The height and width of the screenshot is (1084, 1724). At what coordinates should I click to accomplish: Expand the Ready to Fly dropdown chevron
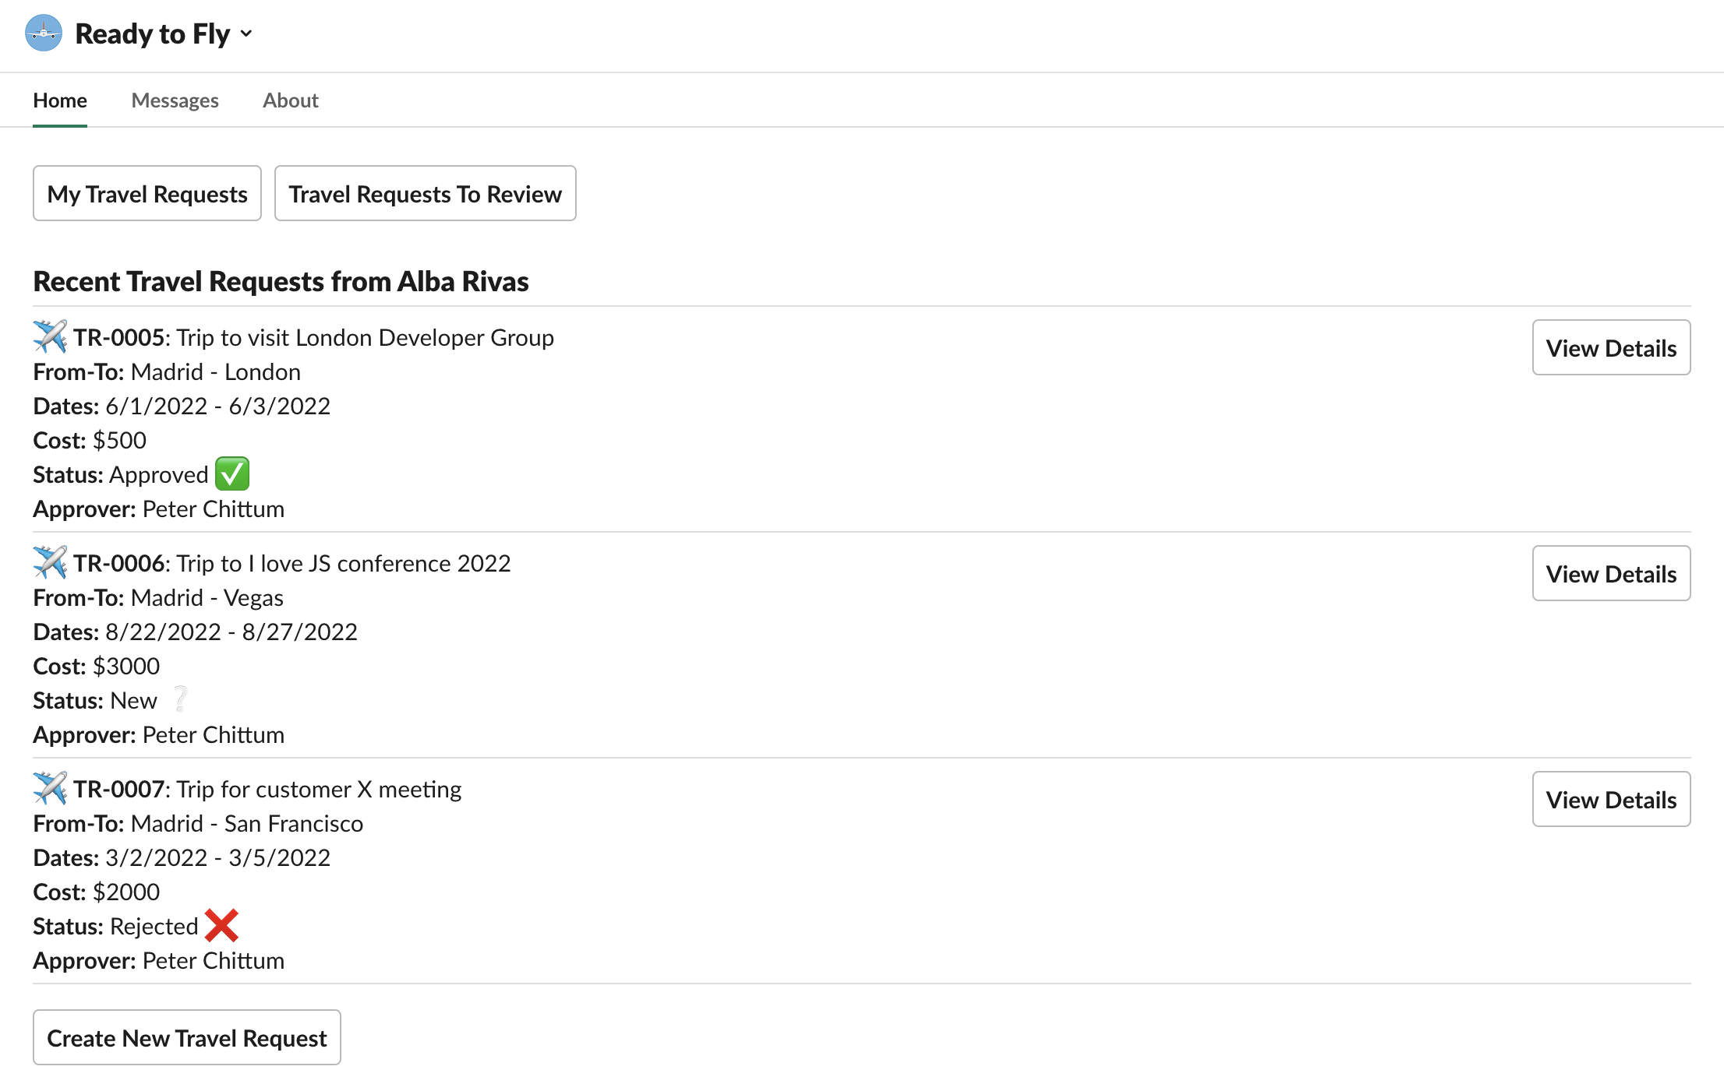click(246, 33)
